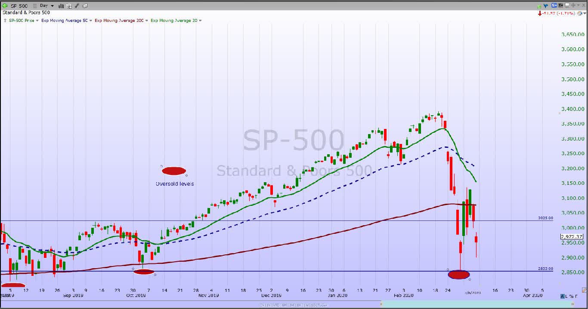The height and width of the screenshot is (309, 588).
Task: Click the green plus add-symbol icon
Action: (x=5, y=6)
